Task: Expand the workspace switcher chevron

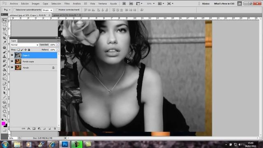Action: (x=240, y=4)
